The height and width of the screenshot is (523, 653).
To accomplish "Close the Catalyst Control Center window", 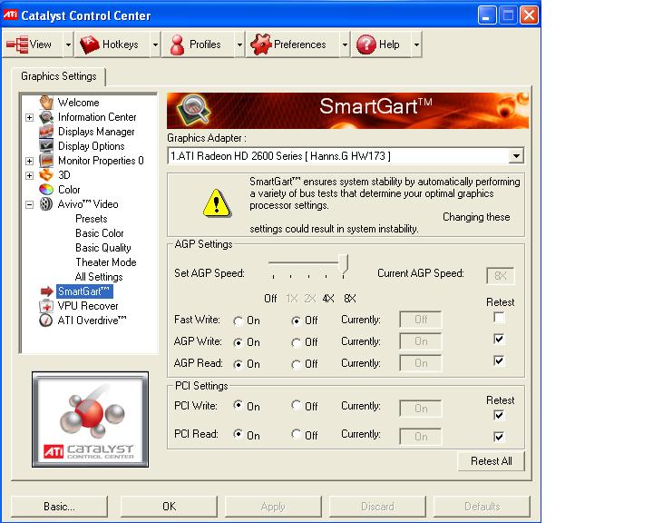I will [x=529, y=15].
